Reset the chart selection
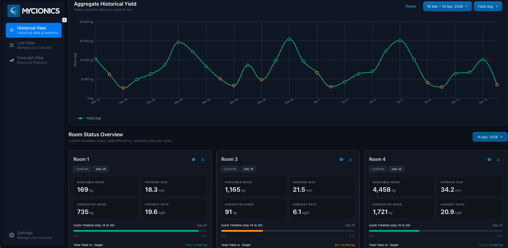The height and width of the screenshot is (248, 508). [411, 6]
